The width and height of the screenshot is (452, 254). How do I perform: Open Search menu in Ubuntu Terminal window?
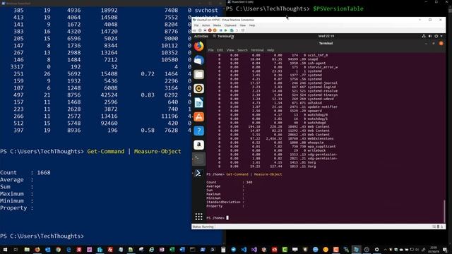tap(242, 50)
